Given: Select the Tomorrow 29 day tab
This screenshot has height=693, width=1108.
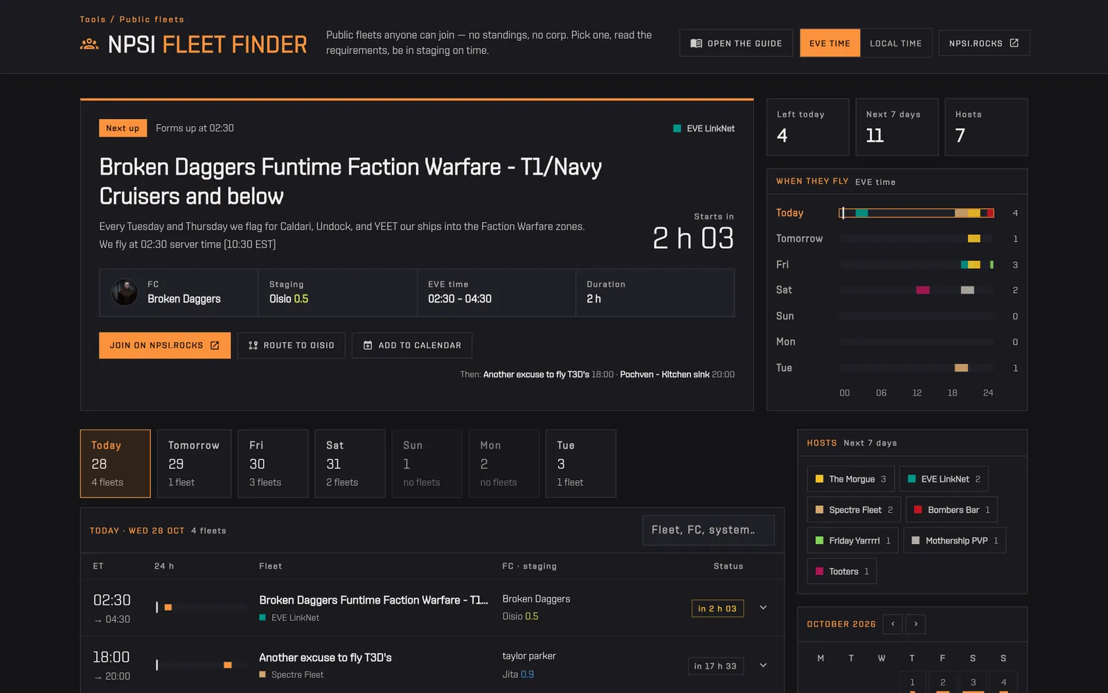Looking at the screenshot, I should [x=194, y=464].
